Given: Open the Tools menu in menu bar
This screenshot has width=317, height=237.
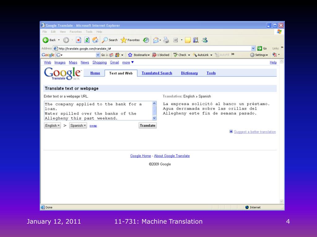Looking at the screenshot, I should 89,32.
